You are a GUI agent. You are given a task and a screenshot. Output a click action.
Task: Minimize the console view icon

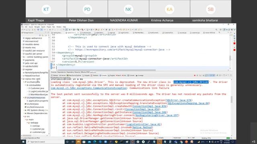228,76
